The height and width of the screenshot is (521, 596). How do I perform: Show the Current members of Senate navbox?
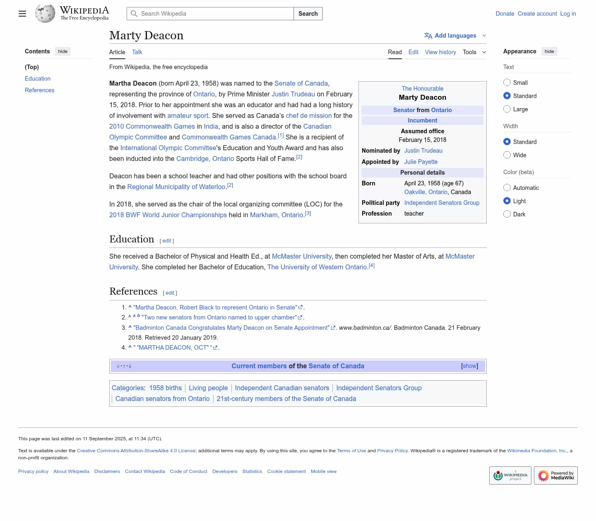pos(469,366)
